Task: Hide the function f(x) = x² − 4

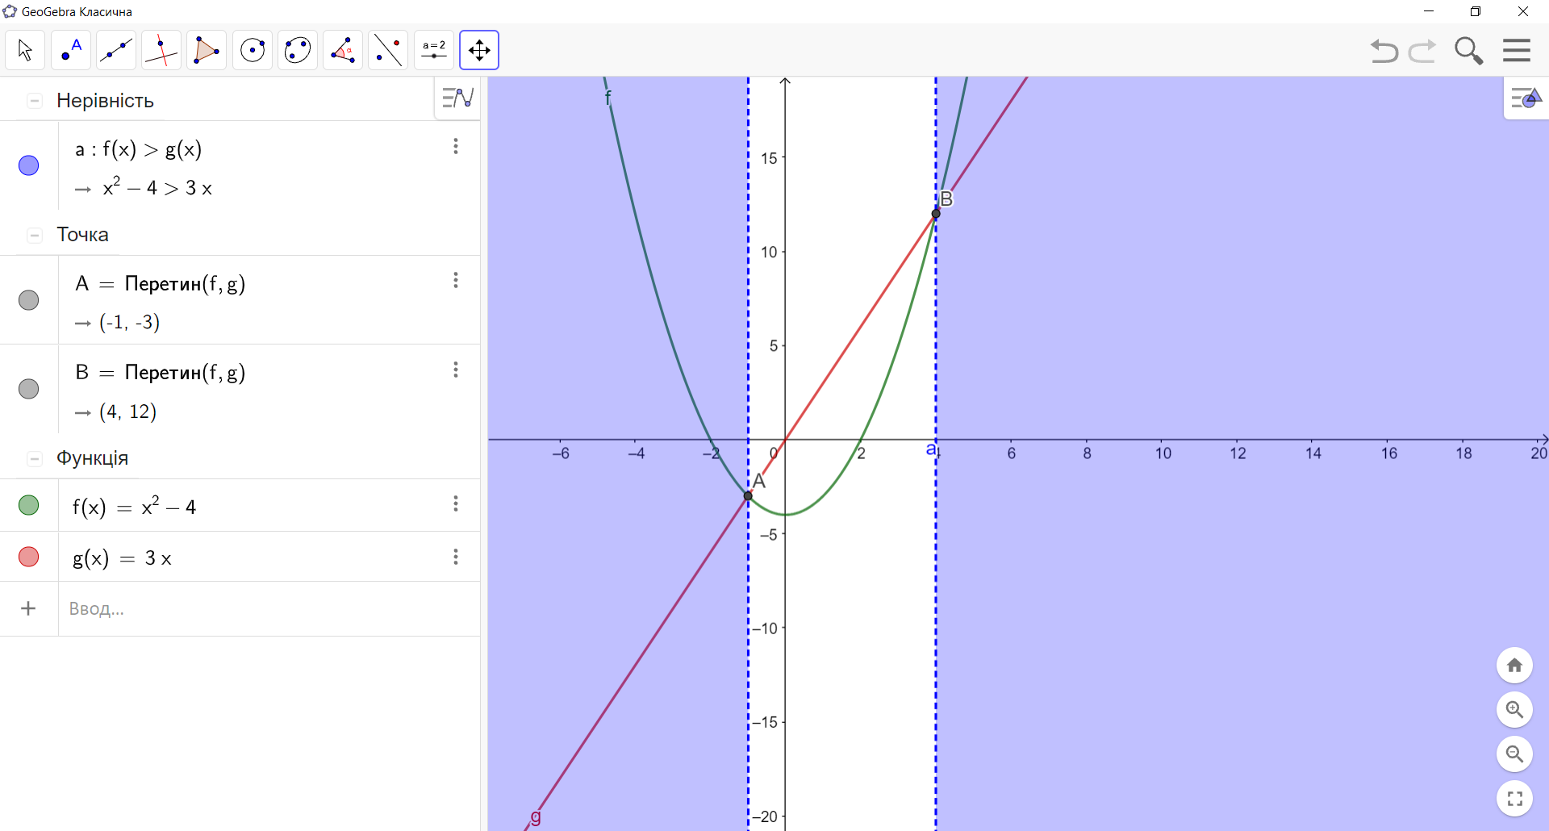Action: point(28,505)
